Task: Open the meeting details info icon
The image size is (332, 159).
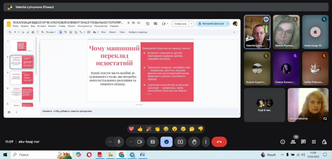Action: pos(283,142)
